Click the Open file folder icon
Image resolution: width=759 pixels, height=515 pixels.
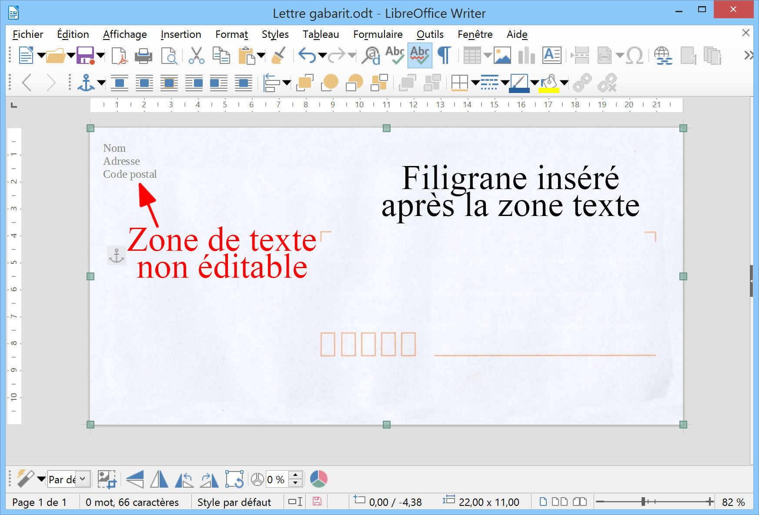[56, 56]
